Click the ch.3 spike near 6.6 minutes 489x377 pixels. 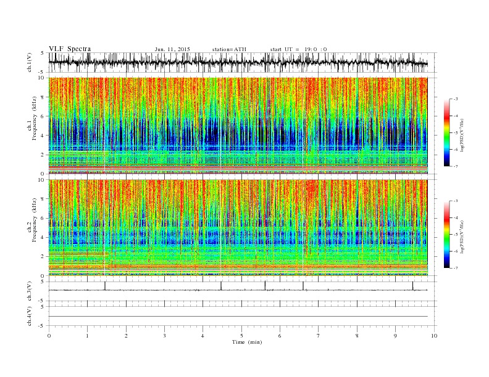[x=303, y=286]
